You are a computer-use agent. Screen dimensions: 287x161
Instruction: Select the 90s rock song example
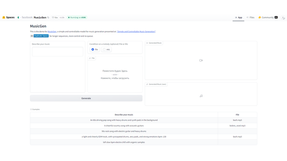(124, 131)
